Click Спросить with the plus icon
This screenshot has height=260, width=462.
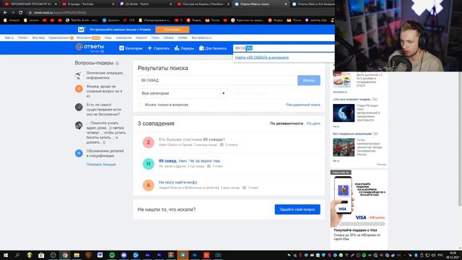[159, 48]
